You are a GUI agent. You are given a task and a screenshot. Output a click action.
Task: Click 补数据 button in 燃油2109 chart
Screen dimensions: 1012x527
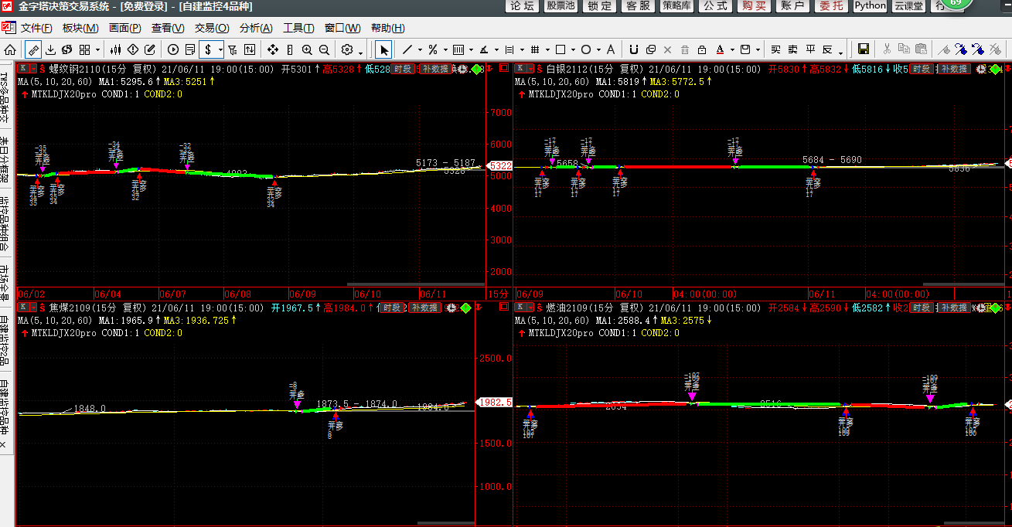click(953, 308)
